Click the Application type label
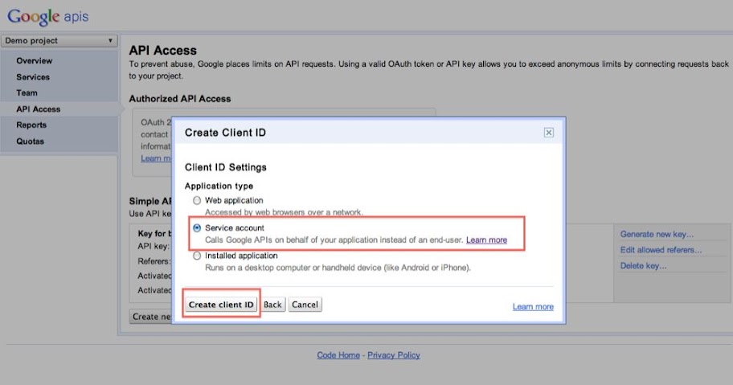The width and height of the screenshot is (733, 385). pos(219,186)
